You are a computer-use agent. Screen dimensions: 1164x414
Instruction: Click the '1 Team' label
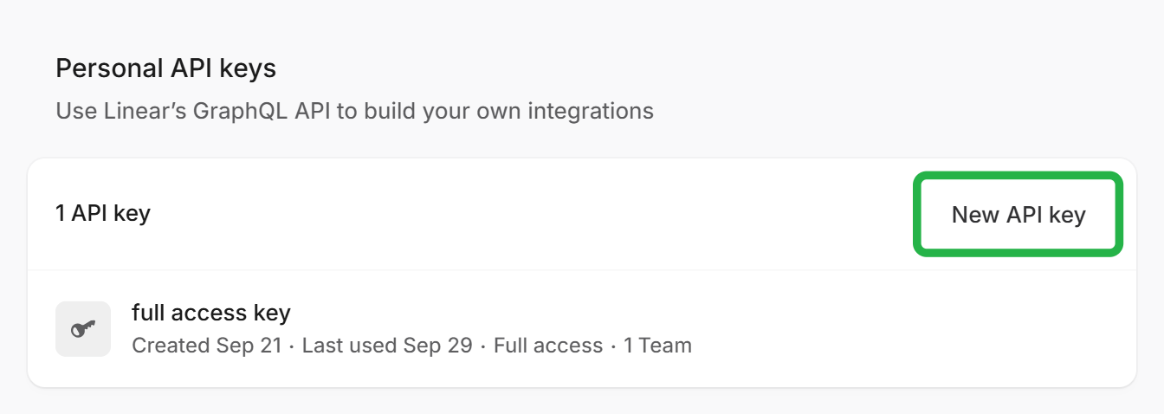click(x=657, y=346)
